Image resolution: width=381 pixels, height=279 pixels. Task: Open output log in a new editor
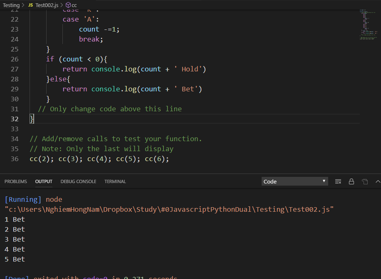click(x=366, y=181)
